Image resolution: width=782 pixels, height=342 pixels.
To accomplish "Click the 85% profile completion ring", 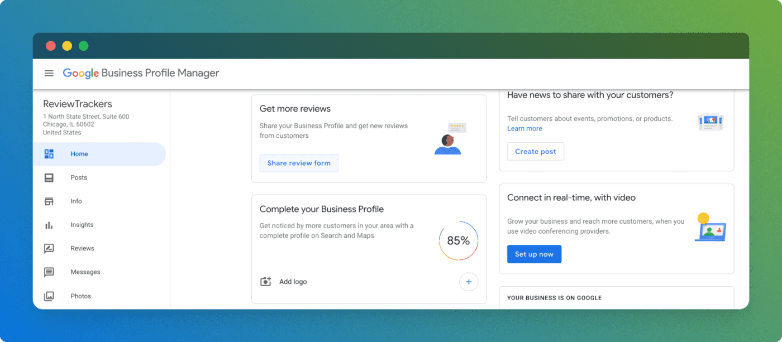I will coord(459,241).
